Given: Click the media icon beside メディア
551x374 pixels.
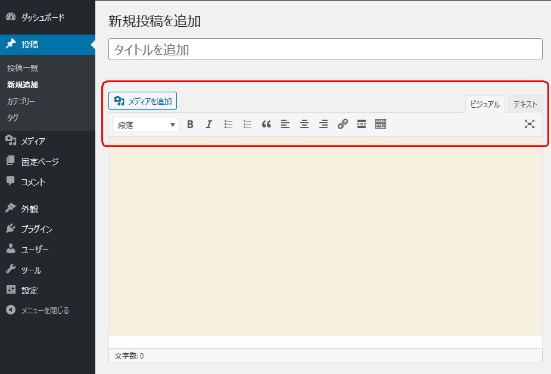Looking at the screenshot, I should [x=11, y=141].
